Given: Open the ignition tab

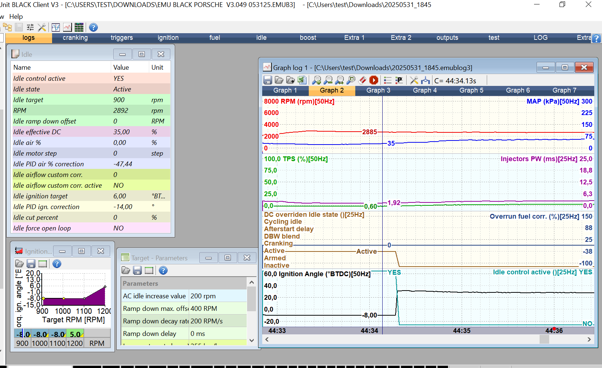Looking at the screenshot, I should [x=168, y=38].
